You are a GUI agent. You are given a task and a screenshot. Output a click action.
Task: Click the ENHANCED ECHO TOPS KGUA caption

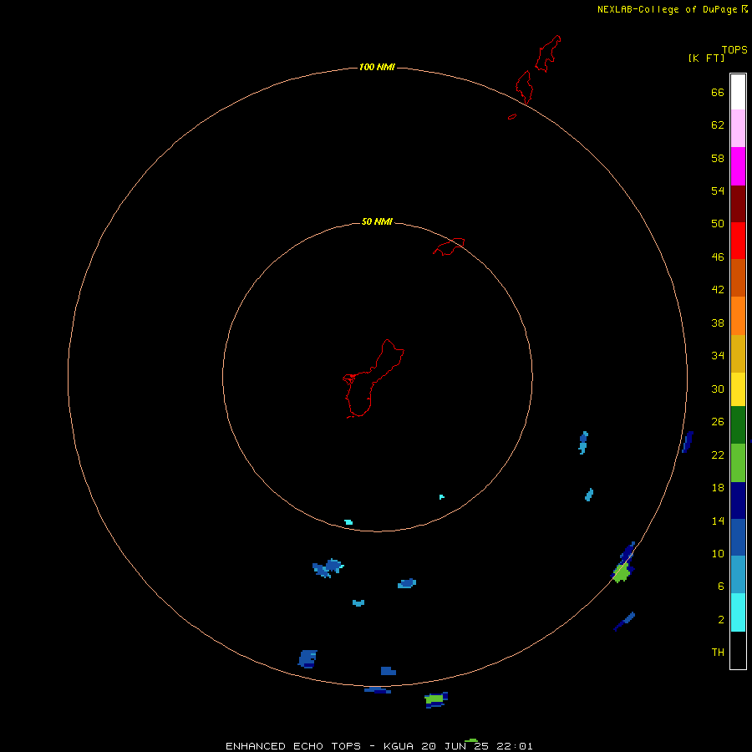pyautogui.click(x=379, y=746)
